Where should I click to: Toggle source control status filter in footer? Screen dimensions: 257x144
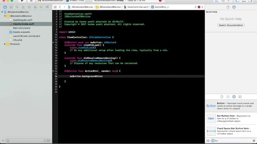[x=49, y=140]
